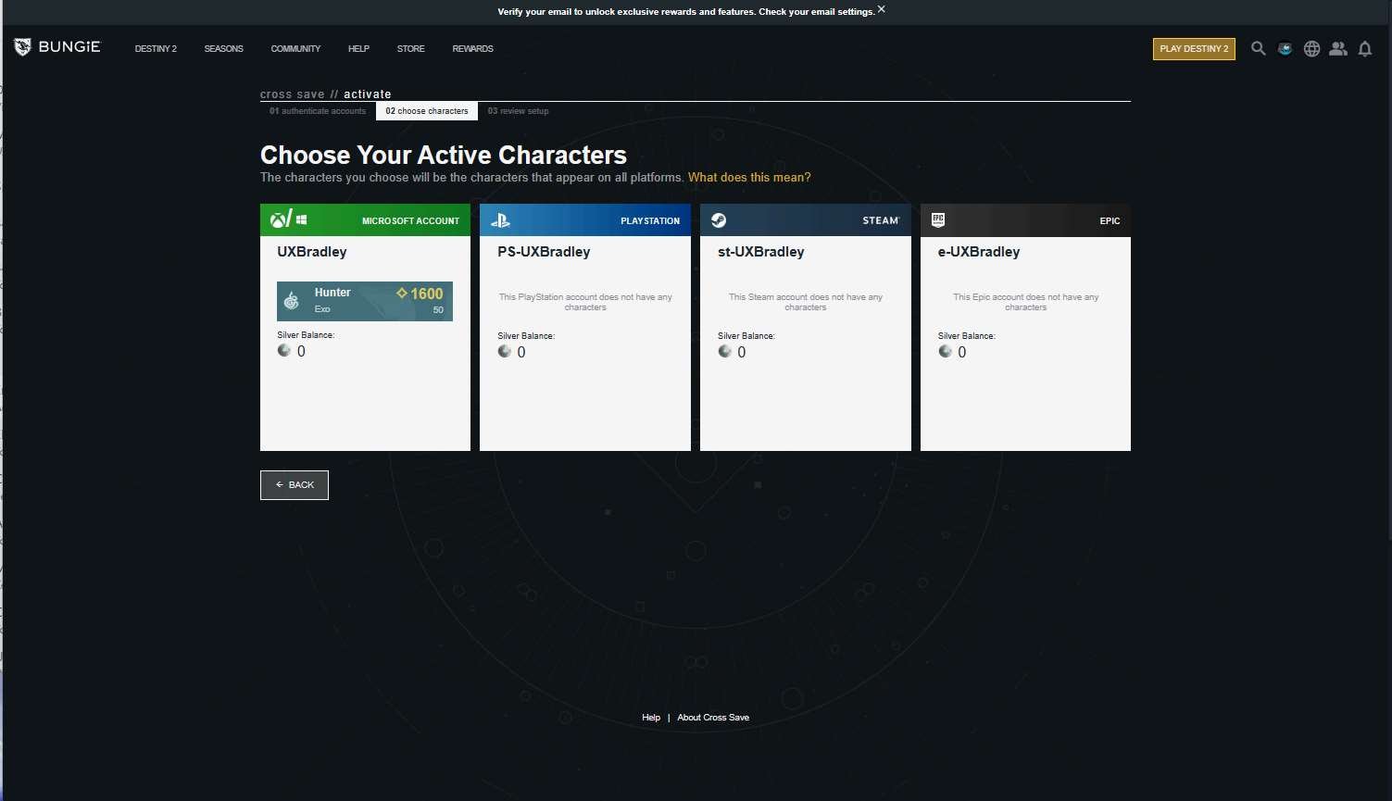
Task: Click the 'Choose Your Active Characters' heading
Action: click(444, 155)
